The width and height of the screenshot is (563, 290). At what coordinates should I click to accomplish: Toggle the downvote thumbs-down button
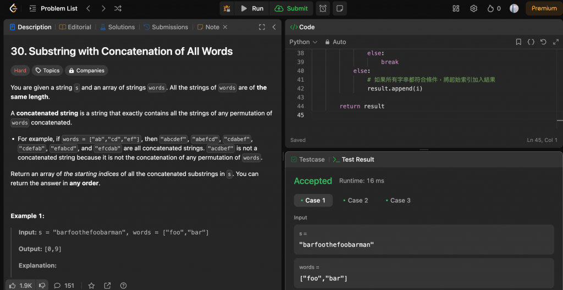pos(42,285)
